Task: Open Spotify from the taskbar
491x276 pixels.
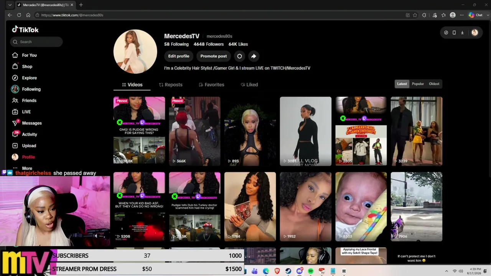Action: point(310,271)
